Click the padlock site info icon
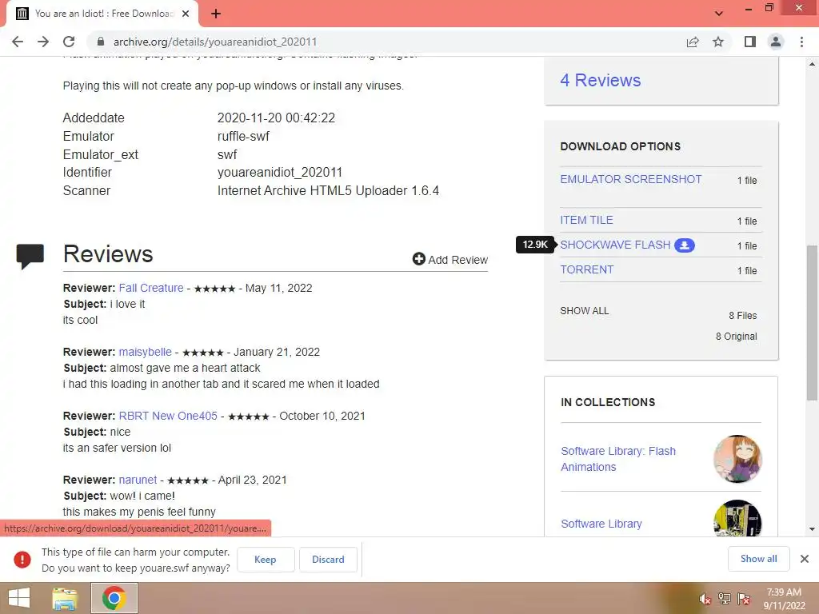This screenshot has width=819, height=614. pos(101,42)
